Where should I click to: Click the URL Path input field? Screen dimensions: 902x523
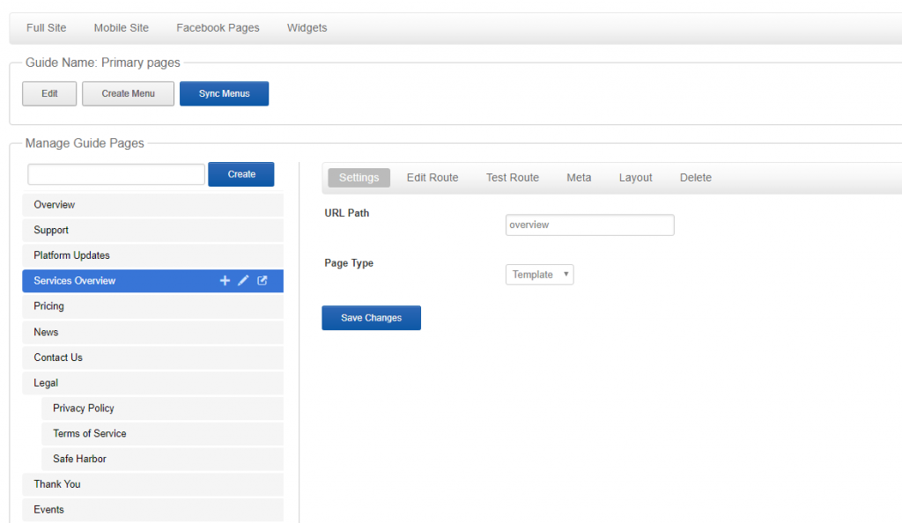(589, 225)
